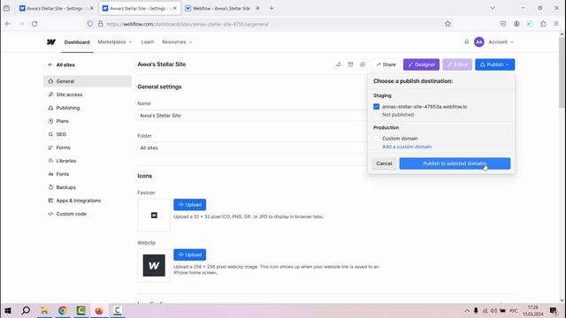Click the duplicate site icon

tap(363, 64)
